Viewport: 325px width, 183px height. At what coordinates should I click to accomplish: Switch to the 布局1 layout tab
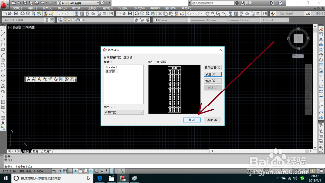pos(36,151)
